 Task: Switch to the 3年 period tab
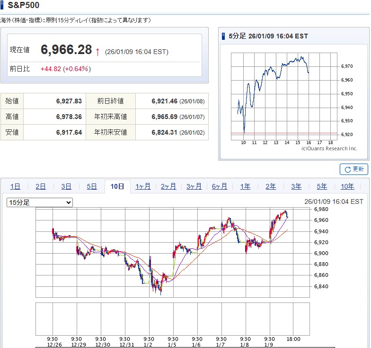tap(296, 187)
